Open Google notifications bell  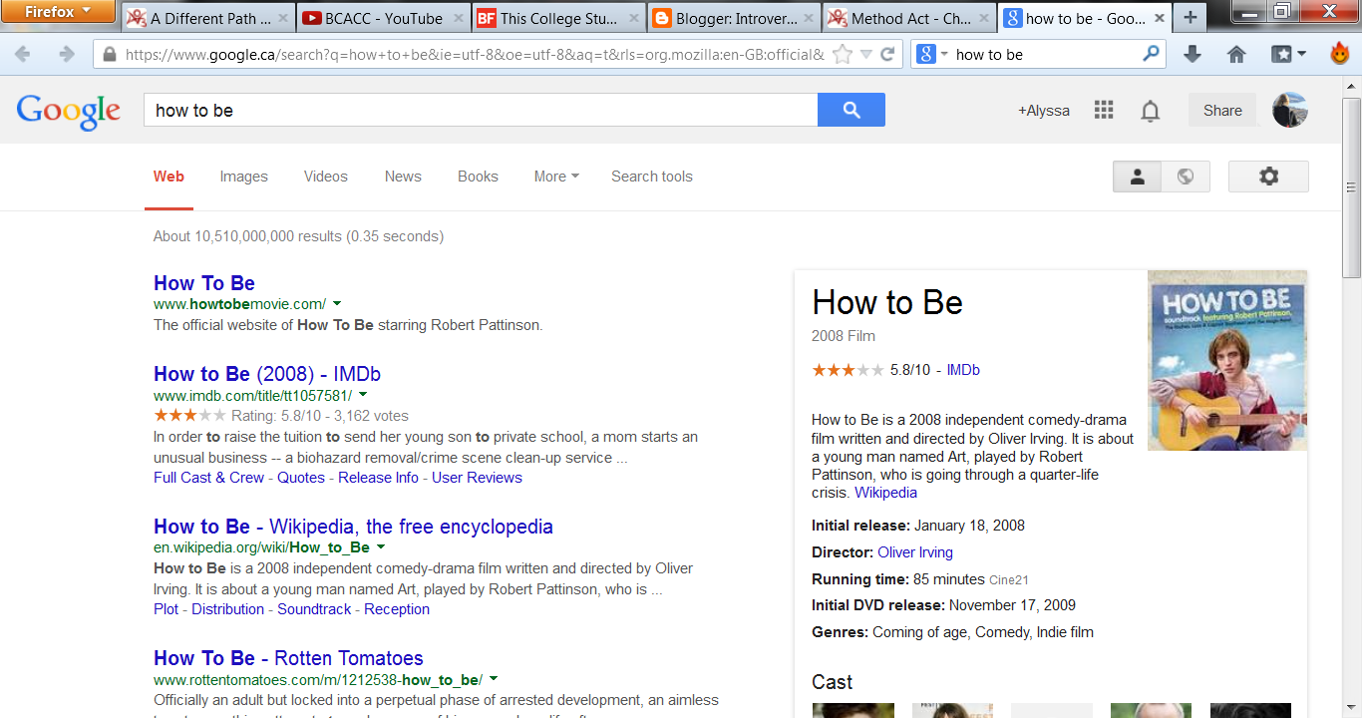1151,111
